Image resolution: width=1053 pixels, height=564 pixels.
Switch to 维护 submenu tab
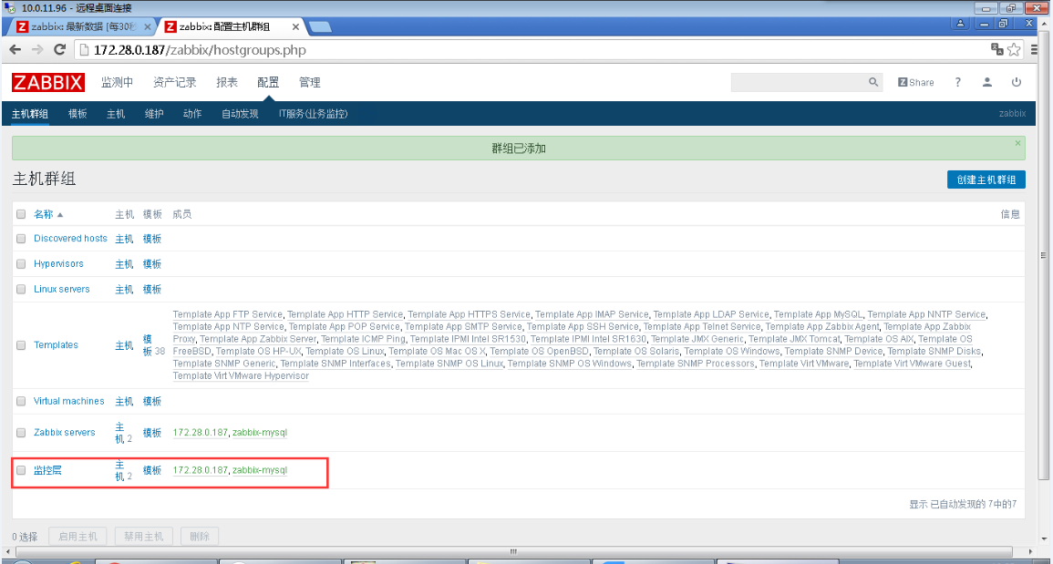[x=154, y=114]
